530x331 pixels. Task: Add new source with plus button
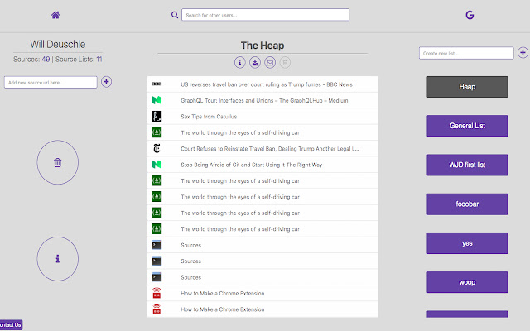(106, 82)
